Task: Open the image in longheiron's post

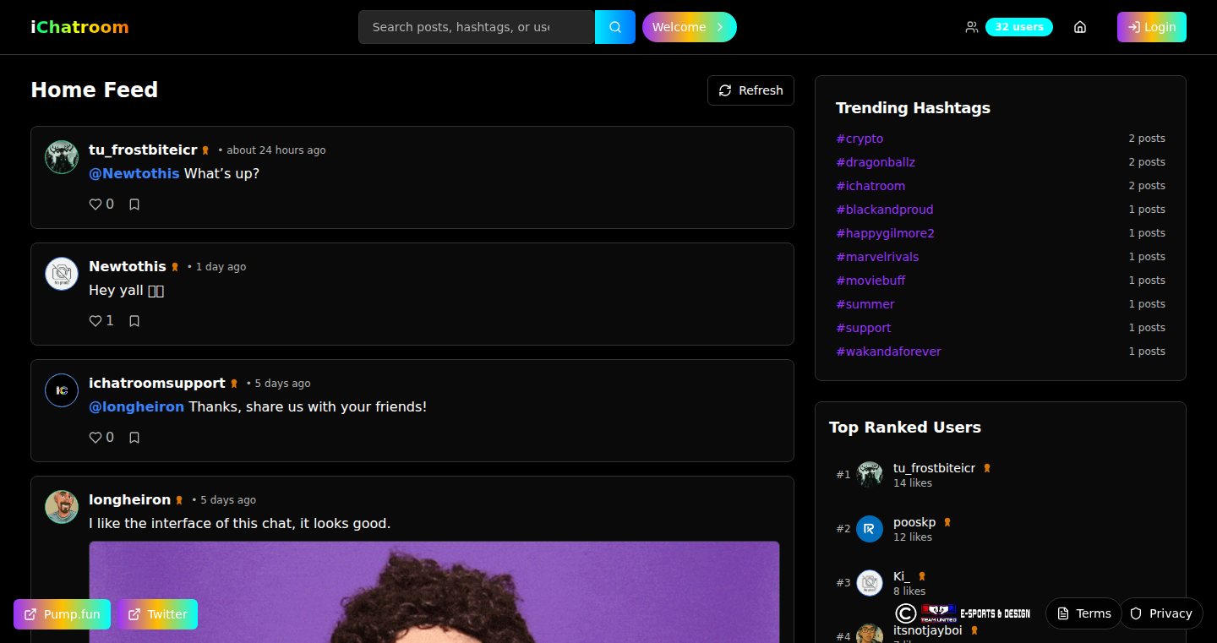Action: [434, 592]
